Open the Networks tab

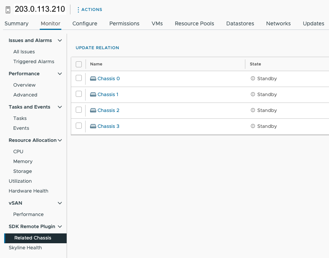[278, 23]
